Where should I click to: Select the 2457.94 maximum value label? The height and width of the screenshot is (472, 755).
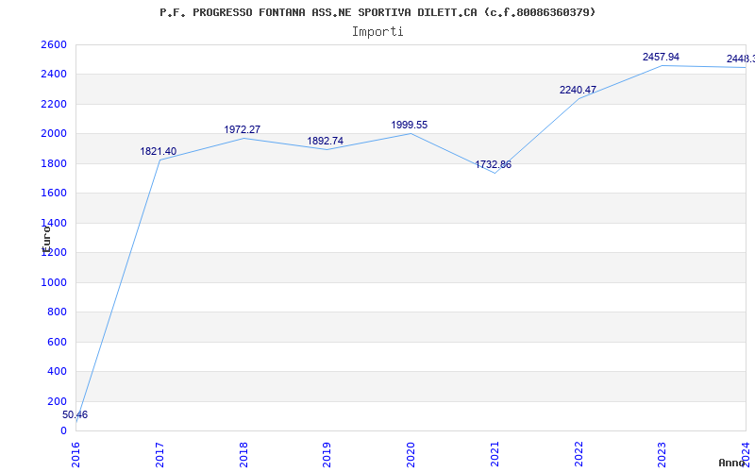point(662,58)
